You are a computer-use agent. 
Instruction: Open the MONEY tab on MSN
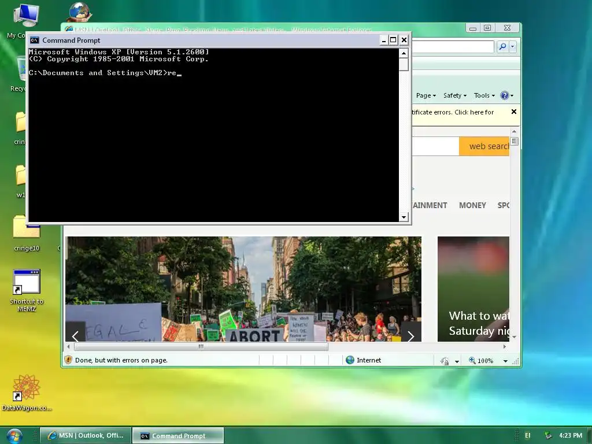[472, 205]
